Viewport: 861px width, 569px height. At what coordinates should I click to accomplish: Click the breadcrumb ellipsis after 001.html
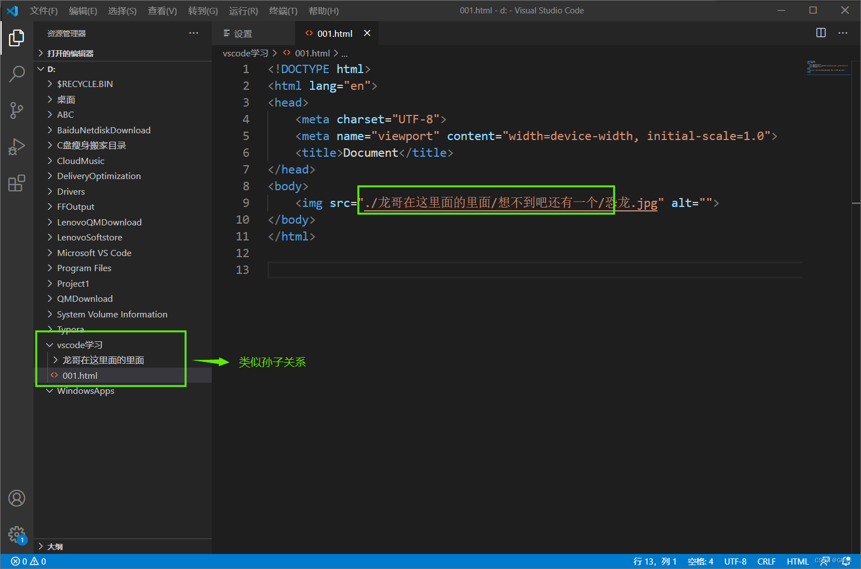coord(344,54)
